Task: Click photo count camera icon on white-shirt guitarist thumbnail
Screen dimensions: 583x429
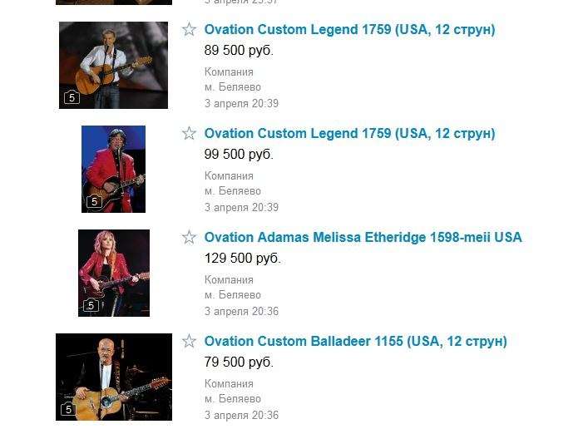Action: 72,97
